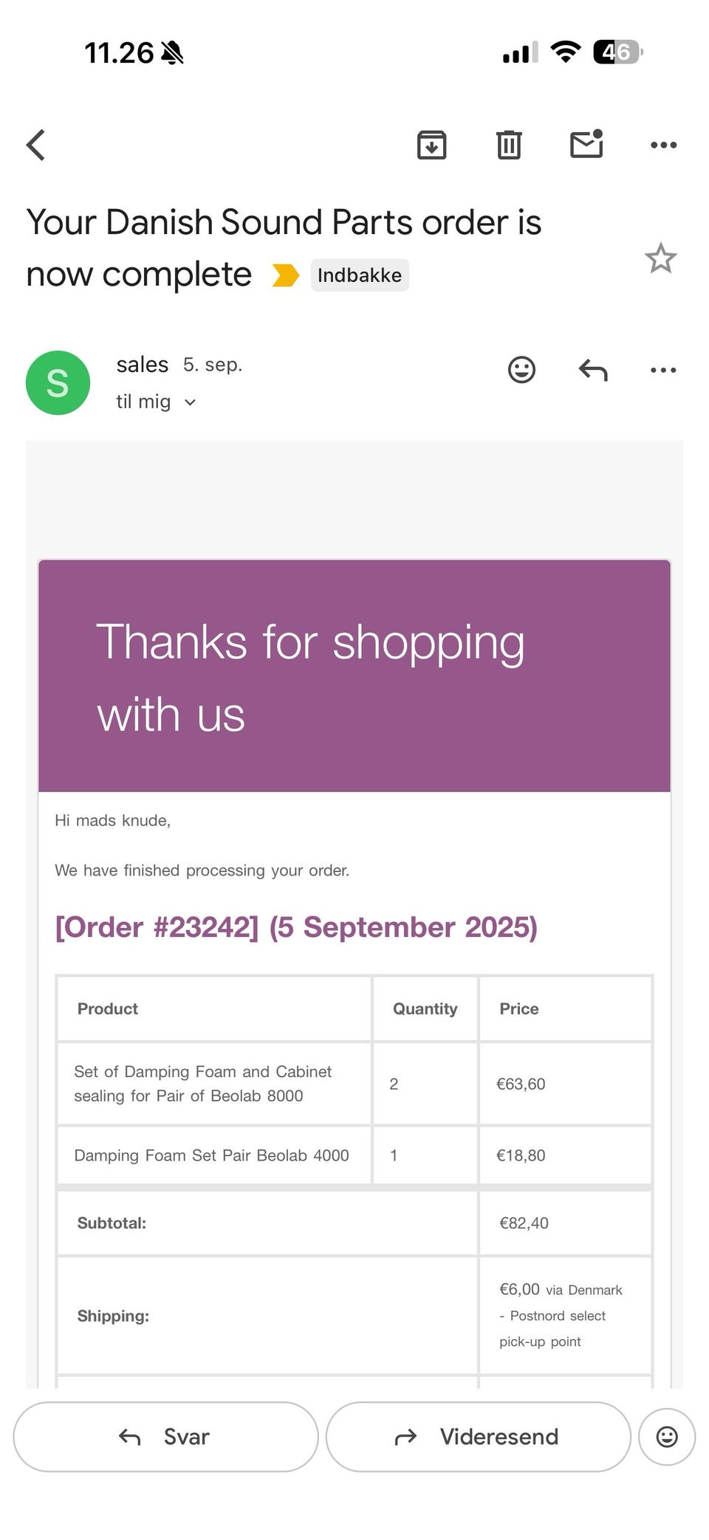The width and height of the screenshot is (709, 1540).
Task: Tap the yellow importance marker
Action: [x=285, y=275]
